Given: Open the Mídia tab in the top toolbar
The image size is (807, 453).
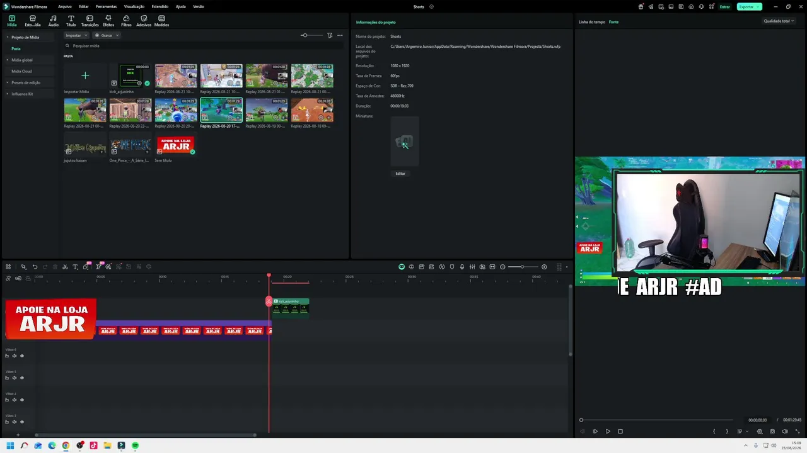Looking at the screenshot, I should click(12, 21).
